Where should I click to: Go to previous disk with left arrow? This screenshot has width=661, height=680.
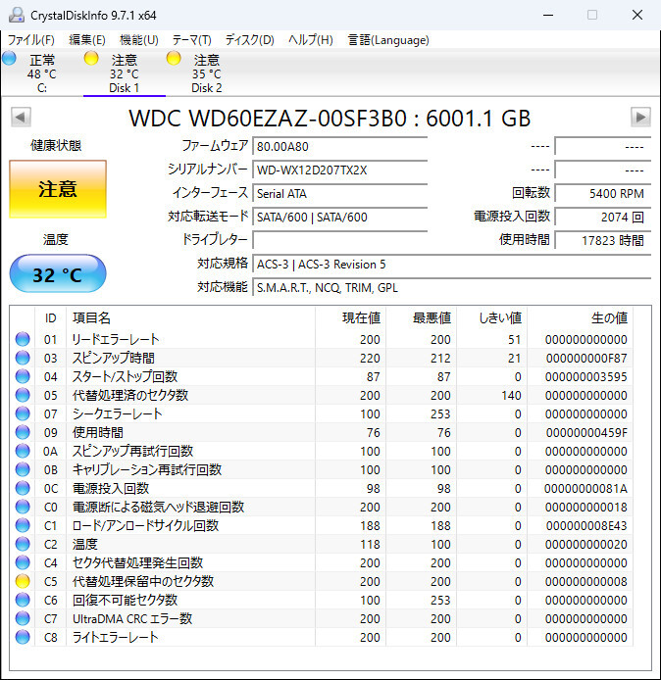point(21,117)
